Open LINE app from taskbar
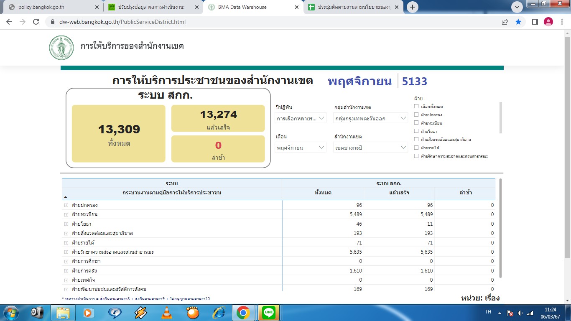571x321 pixels. 269,312
